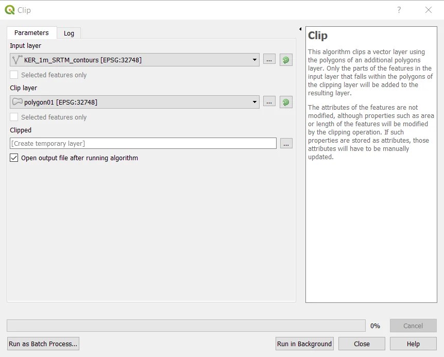Toggle Selected features only under Input layer
Image resolution: width=444 pixels, height=357 pixels.
click(x=14, y=75)
